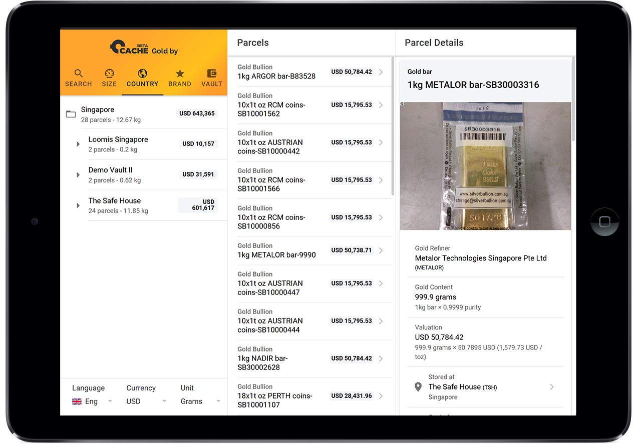Select the Size gauge icon
635x445 pixels.
pos(109,73)
